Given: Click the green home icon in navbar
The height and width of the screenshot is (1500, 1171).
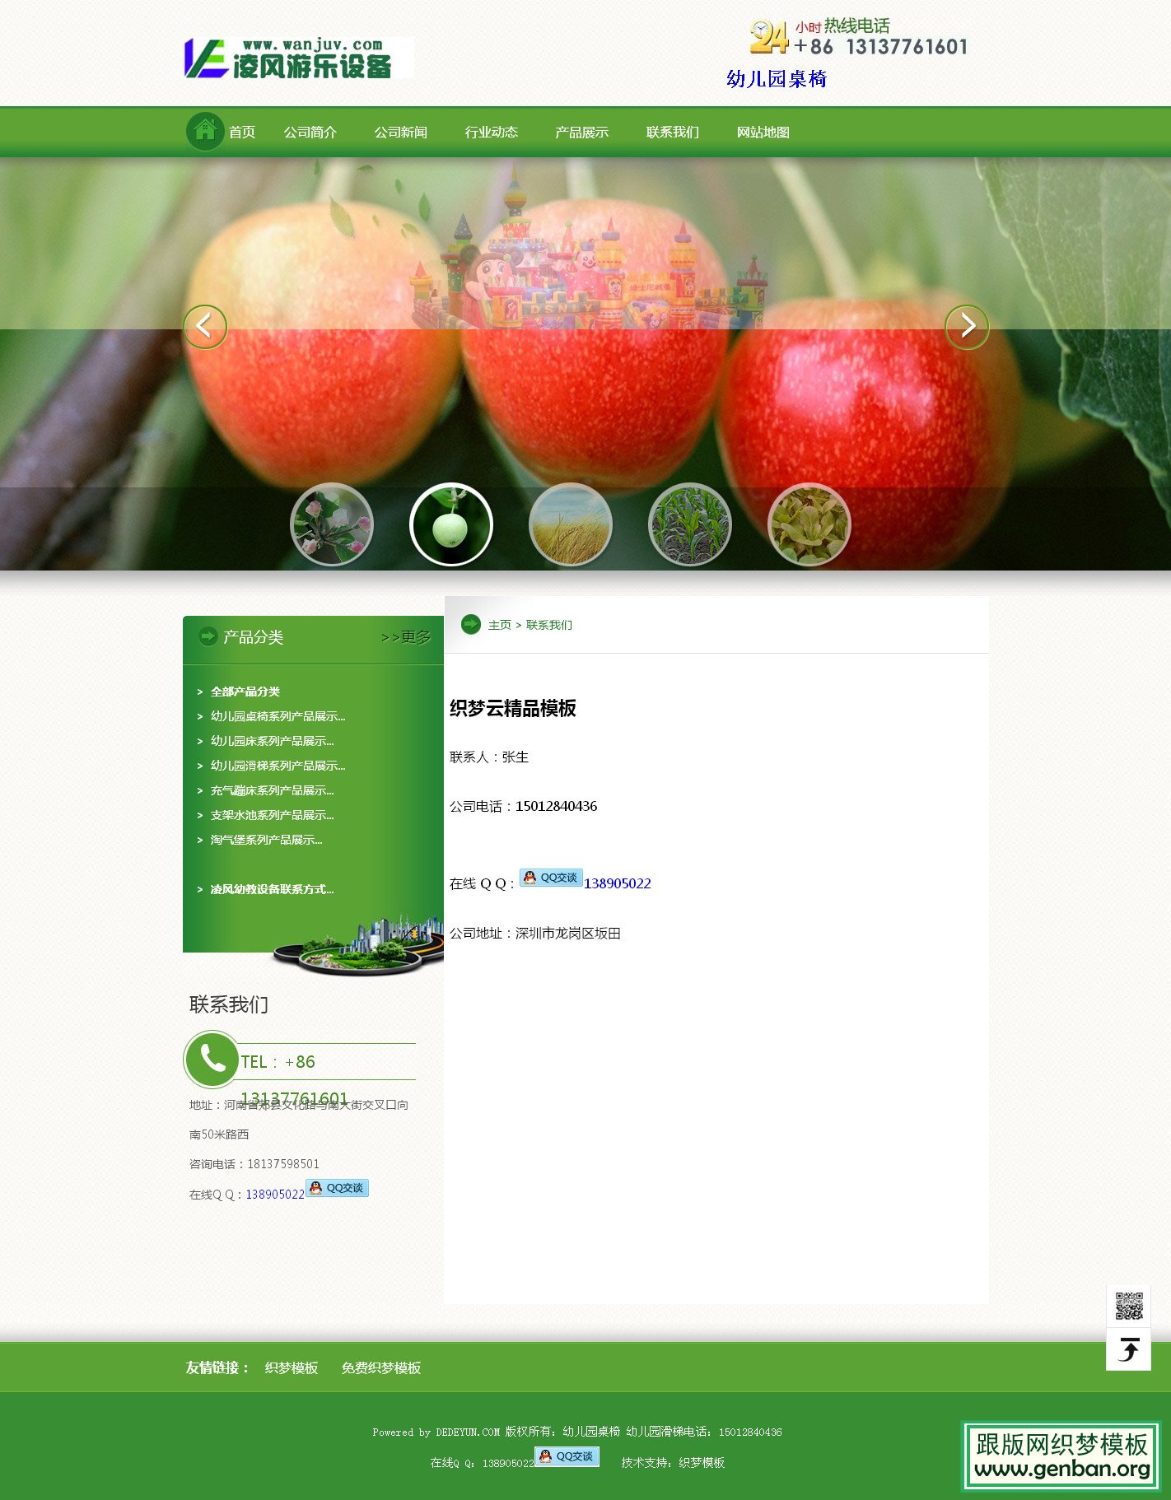Looking at the screenshot, I should coord(205,131).
